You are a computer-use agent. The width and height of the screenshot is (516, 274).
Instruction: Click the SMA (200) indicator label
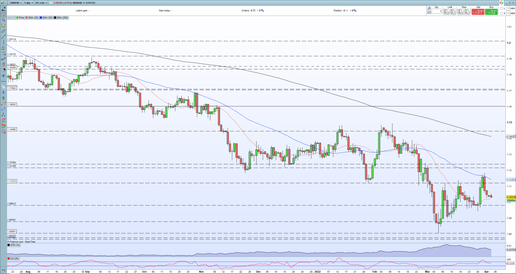pyautogui.click(x=61, y=18)
